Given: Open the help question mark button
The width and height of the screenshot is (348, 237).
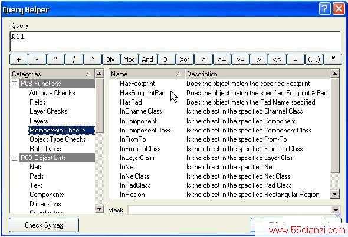Looking at the screenshot, I should [324, 9].
